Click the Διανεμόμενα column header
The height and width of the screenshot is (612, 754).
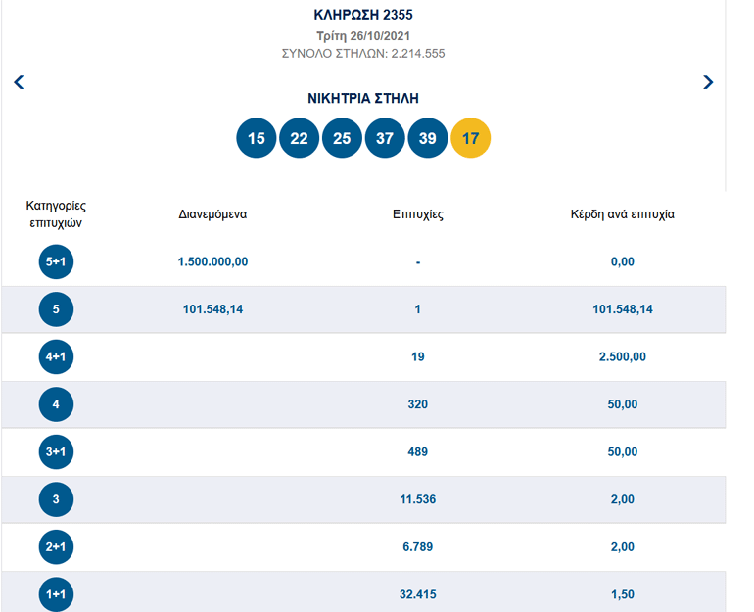point(212,214)
